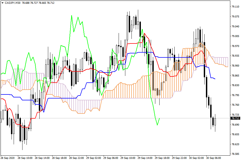Click the right end of the blue Kijun line
Image resolution: width=241 pixels, height=161 pixels.
click(215, 79)
